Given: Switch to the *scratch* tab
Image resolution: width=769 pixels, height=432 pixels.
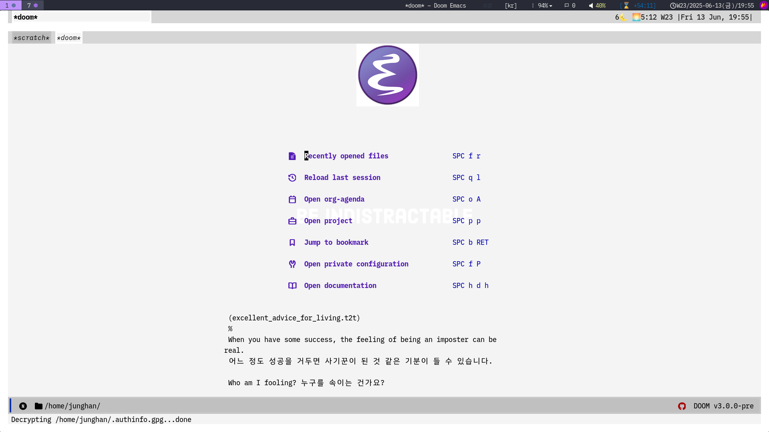Looking at the screenshot, I should pyautogui.click(x=31, y=38).
